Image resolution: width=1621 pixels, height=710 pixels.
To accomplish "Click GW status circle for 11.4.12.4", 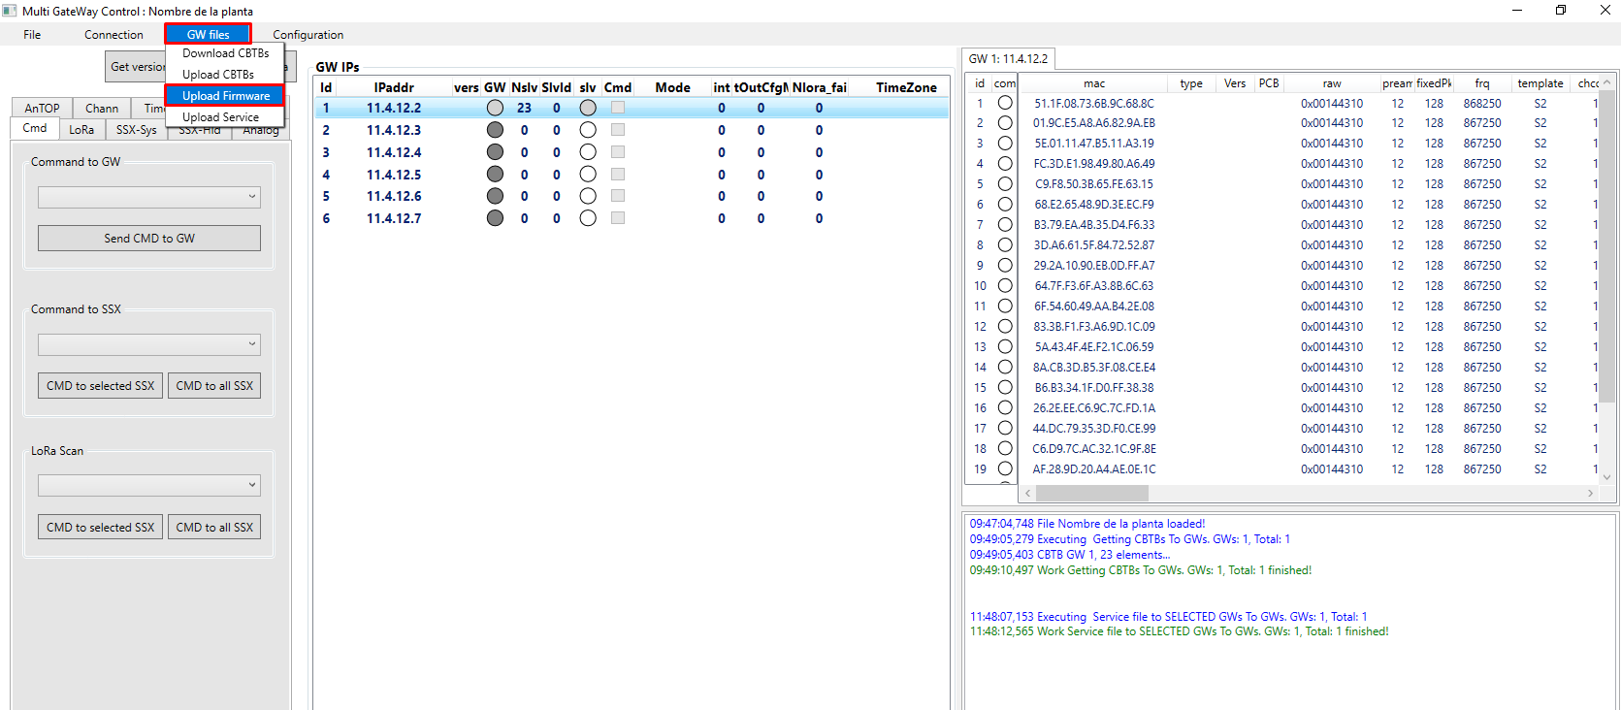I will point(495,152).
